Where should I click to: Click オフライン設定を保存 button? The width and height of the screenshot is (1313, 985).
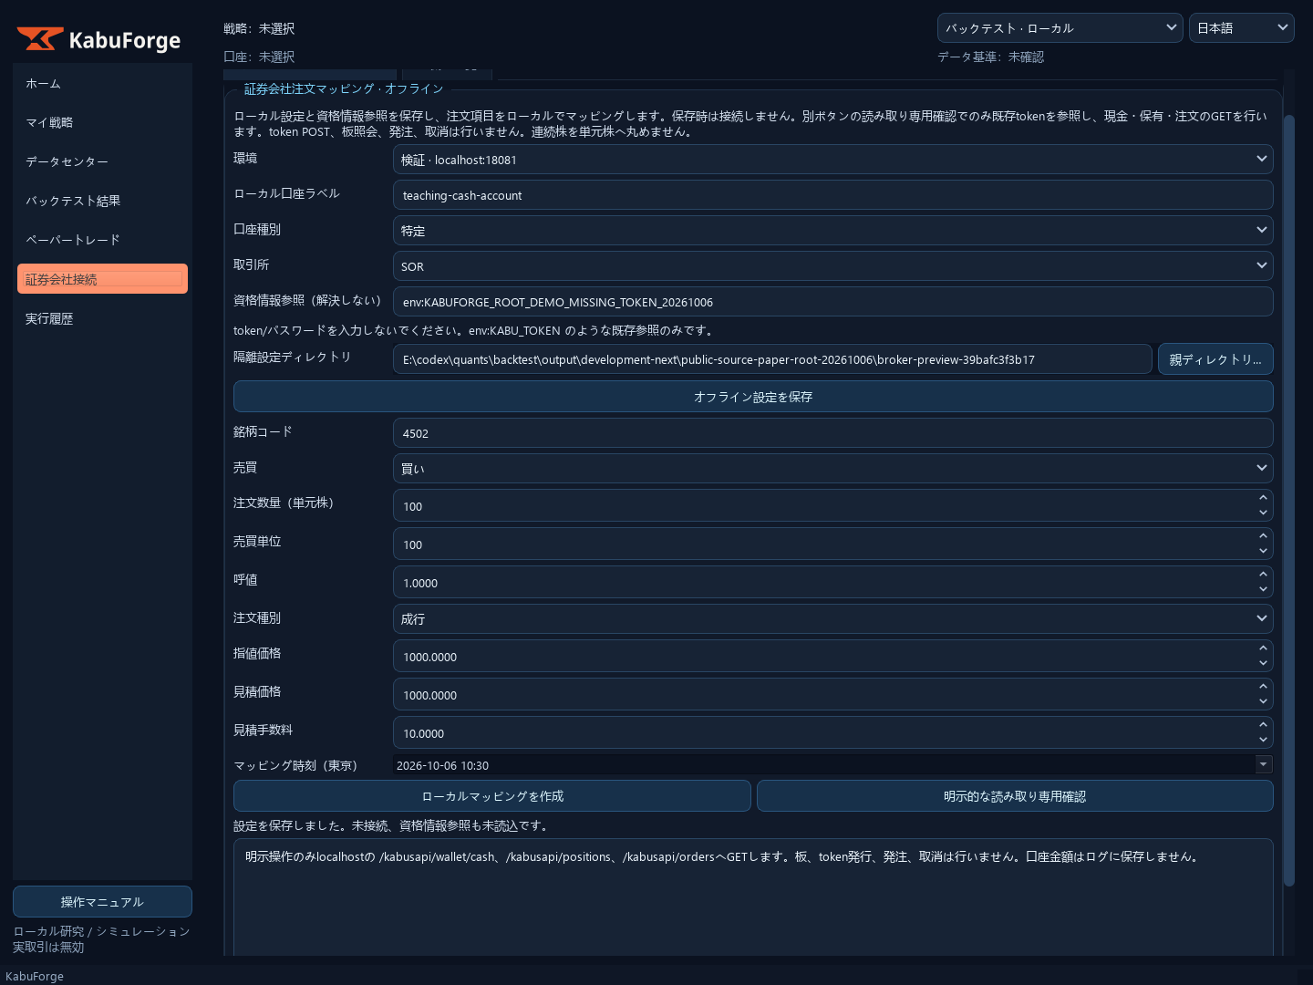[753, 397]
